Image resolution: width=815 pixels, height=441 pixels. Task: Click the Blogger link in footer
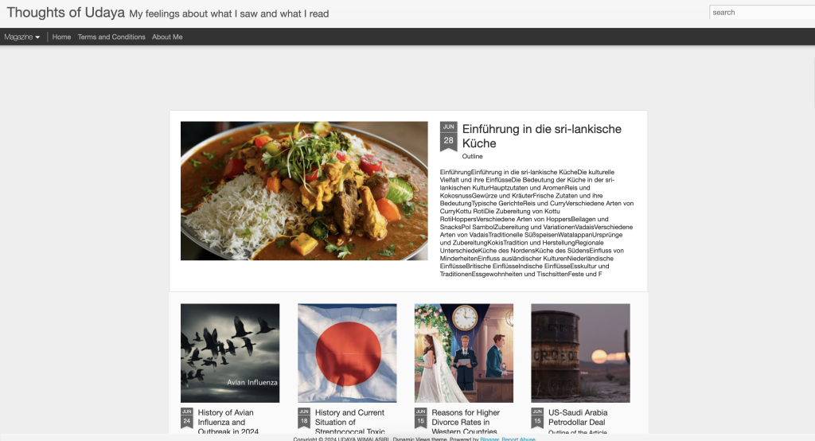click(489, 439)
